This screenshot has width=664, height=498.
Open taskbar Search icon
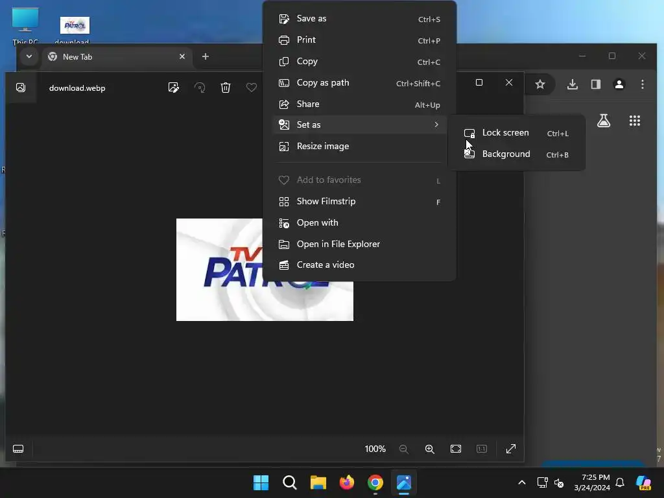coord(290,482)
